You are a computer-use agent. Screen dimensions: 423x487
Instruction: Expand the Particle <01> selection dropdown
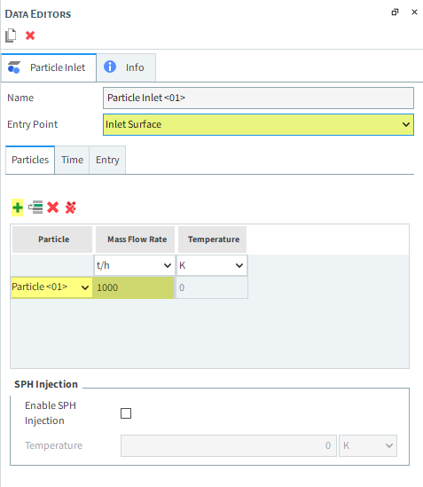[51, 287]
